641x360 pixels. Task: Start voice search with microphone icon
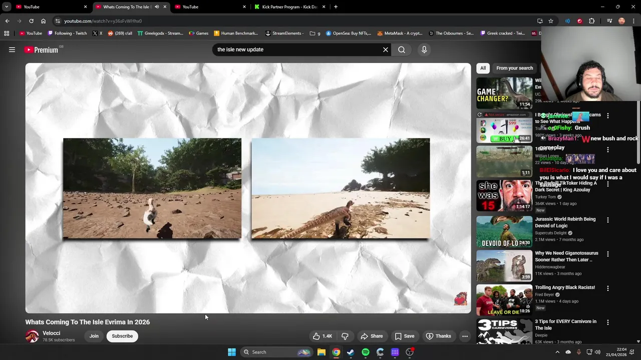point(424,49)
